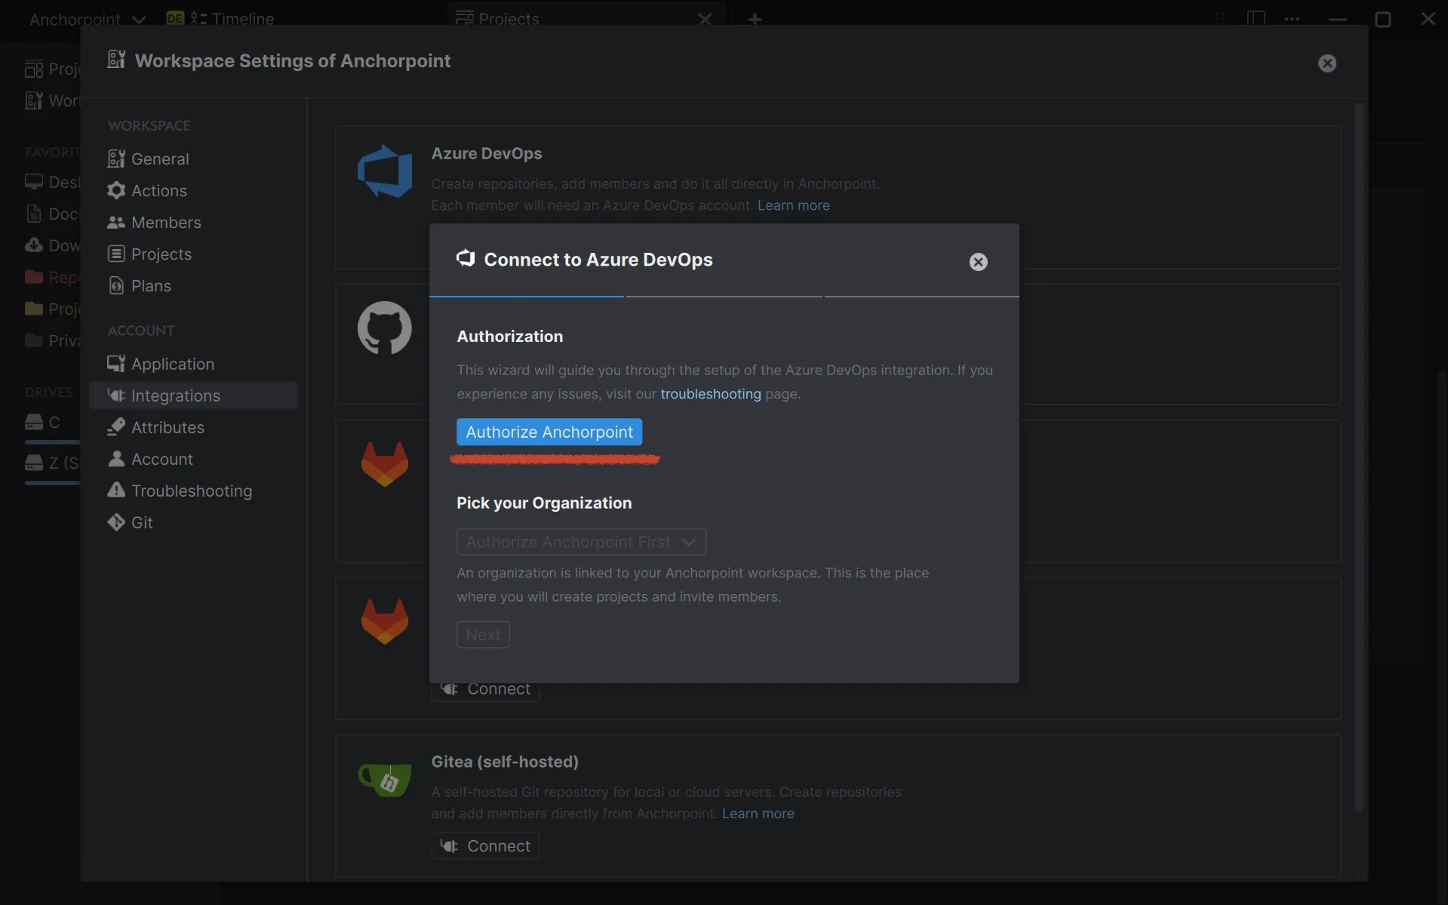
Task: Click the Application monitor icon
Action: tap(116, 364)
